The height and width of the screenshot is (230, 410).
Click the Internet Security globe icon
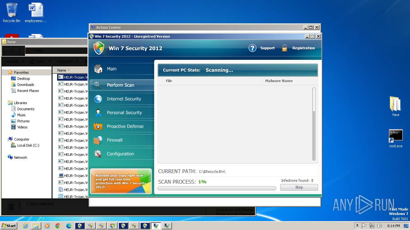pos(98,99)
